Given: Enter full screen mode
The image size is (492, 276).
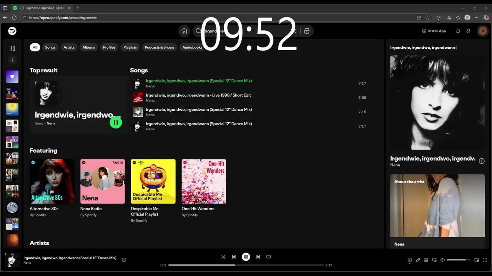Looking at the screenshot, I should point(485,260).
